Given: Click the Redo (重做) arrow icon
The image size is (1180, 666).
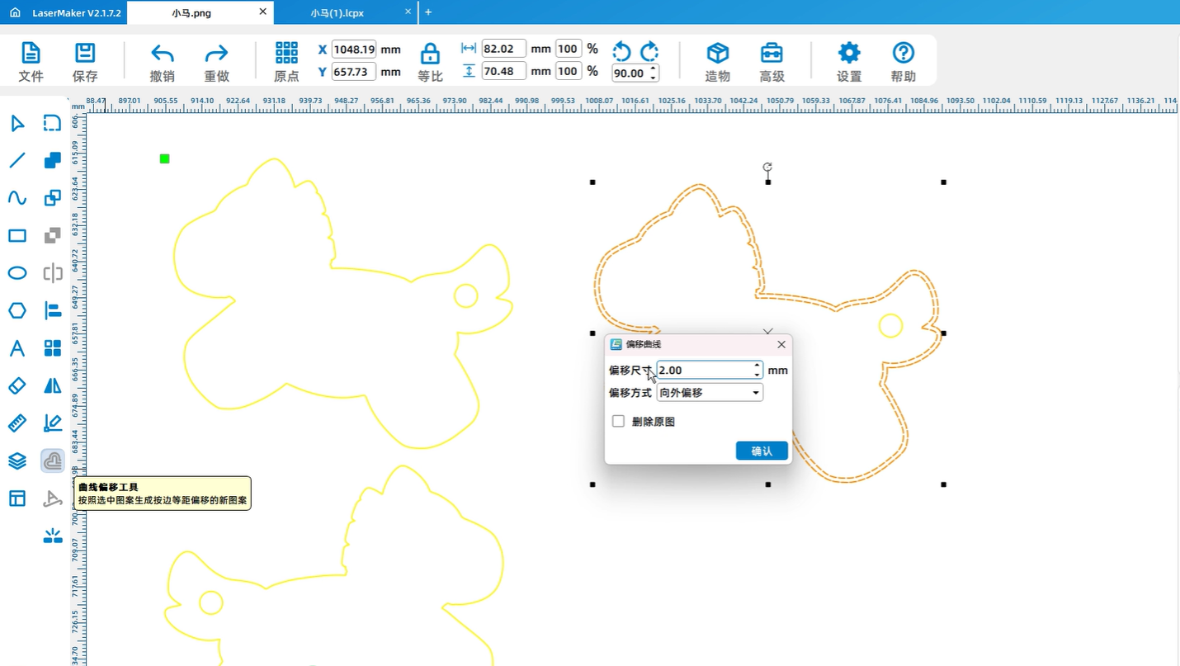Looking at the screenshot, I should (x=216, y=54).
